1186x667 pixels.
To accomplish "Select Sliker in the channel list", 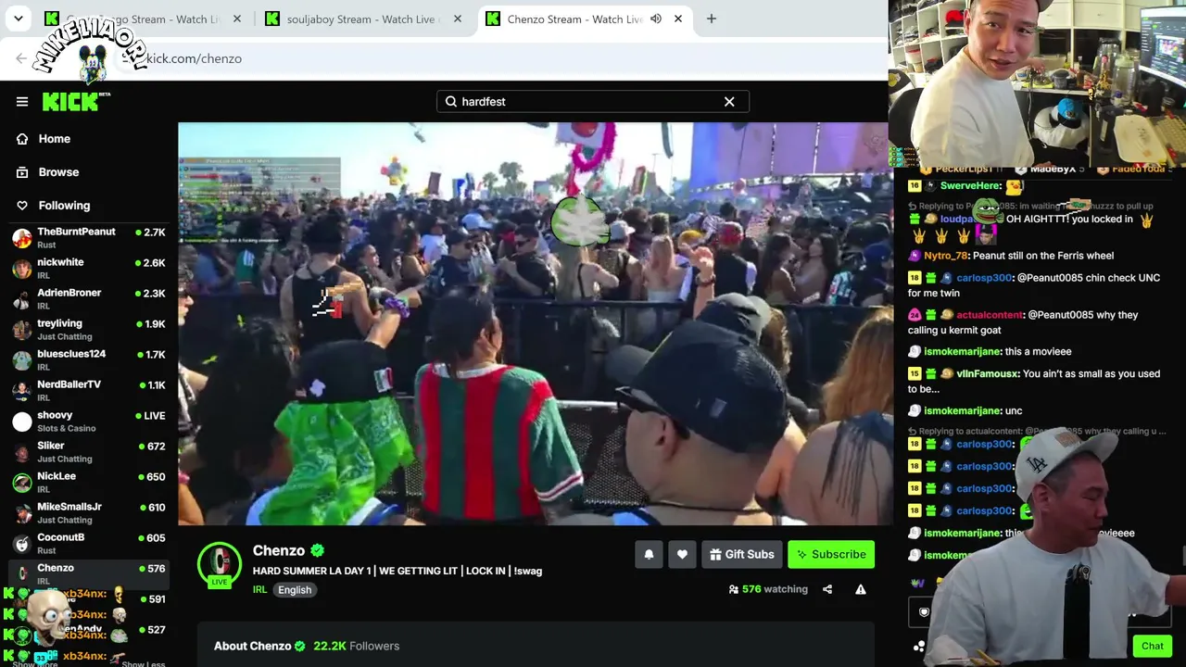I will 89,452.
